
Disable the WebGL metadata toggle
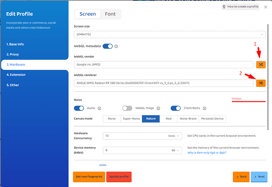coord(108,46)
